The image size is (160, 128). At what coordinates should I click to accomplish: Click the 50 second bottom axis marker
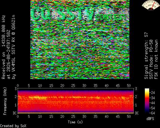click(x=129, y=117)
